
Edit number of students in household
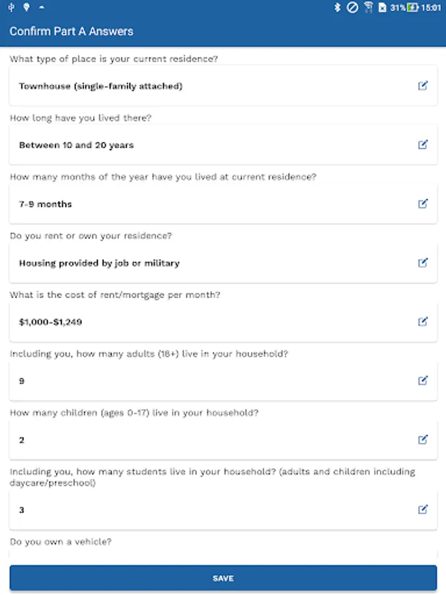click(423, 510)
